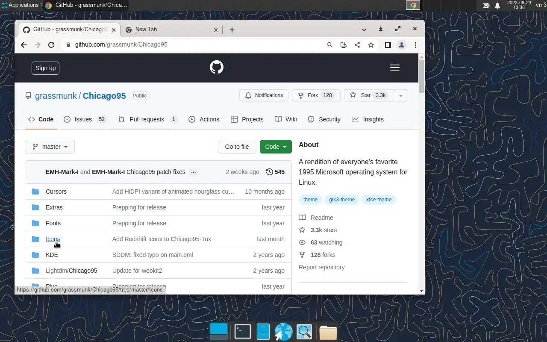
Task: Click the install app icon in address bar
Action: click(x=343, y=45)
